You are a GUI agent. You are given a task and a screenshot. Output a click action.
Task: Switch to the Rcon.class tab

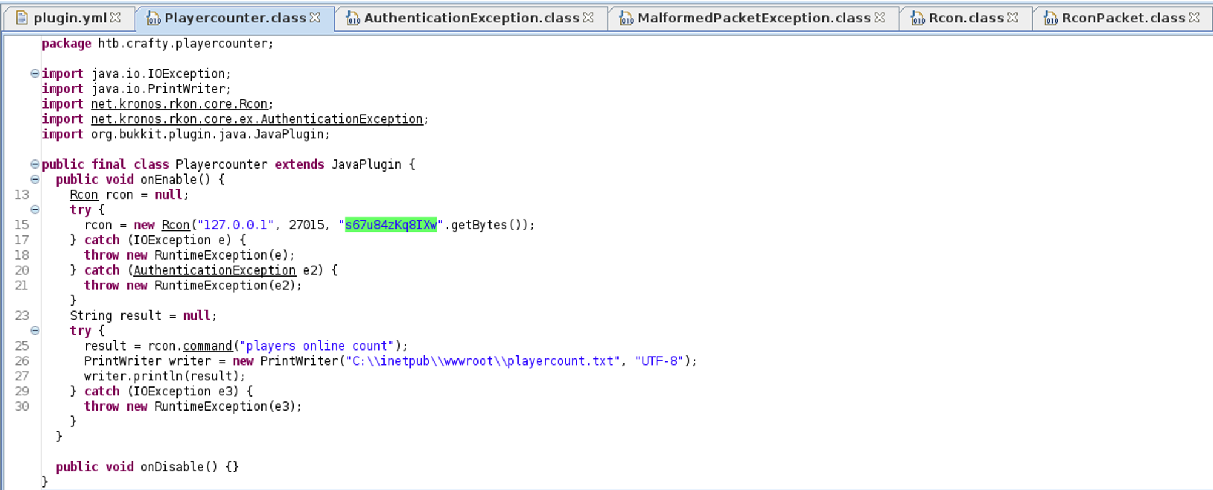coord(966,18)
